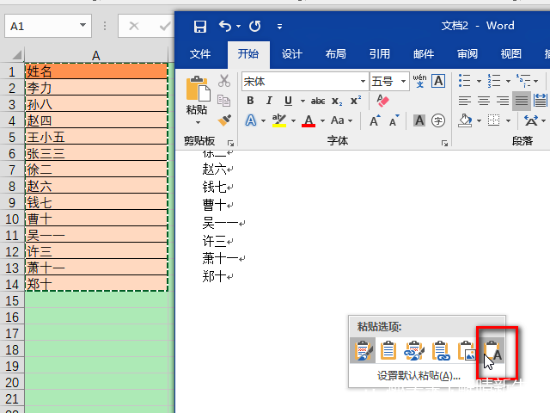This screenshot has width=550, height=413.
Task: Open underline style dropdown arrow
Action: click(x=302, y=102)
